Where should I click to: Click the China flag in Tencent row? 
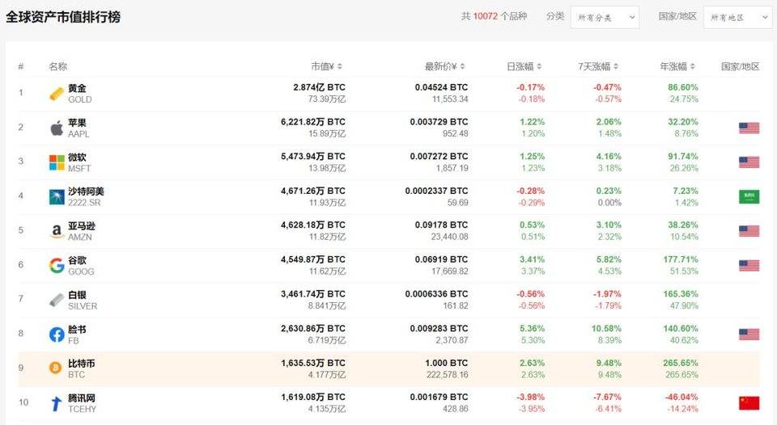point(749,403)
